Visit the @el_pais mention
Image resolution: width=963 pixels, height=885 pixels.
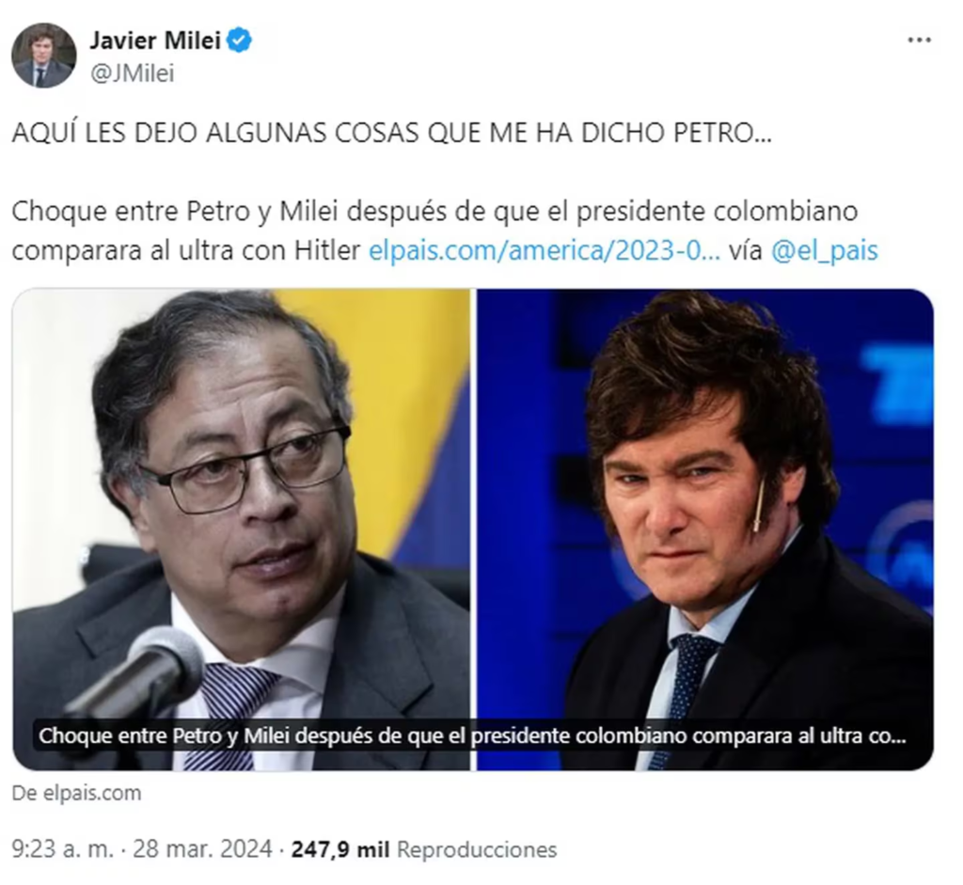(824, 250)
